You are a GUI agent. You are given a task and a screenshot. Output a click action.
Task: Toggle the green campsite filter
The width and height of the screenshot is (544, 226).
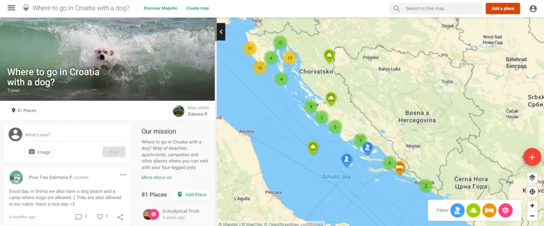(x=473, y=210)
